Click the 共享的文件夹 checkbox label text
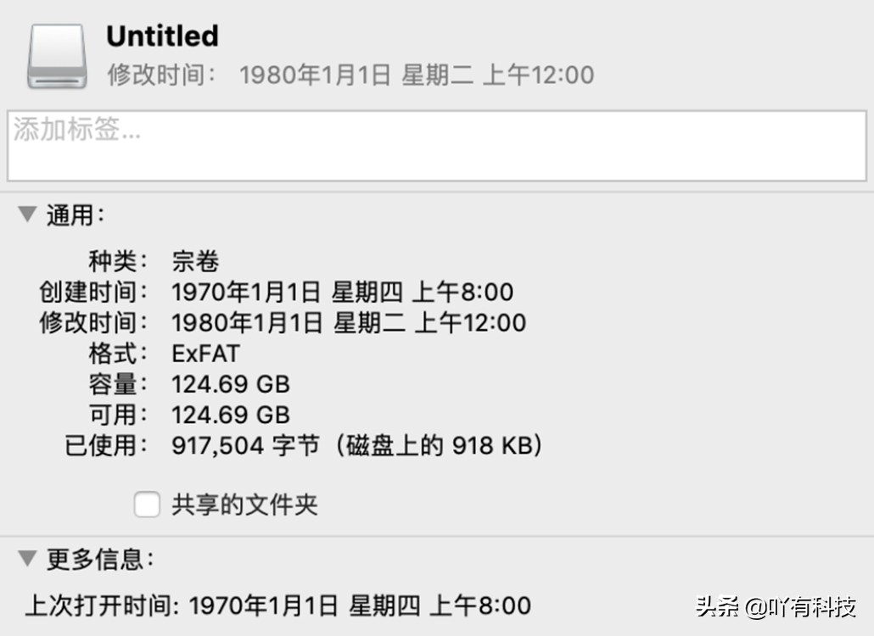 (x=244, y=505)
